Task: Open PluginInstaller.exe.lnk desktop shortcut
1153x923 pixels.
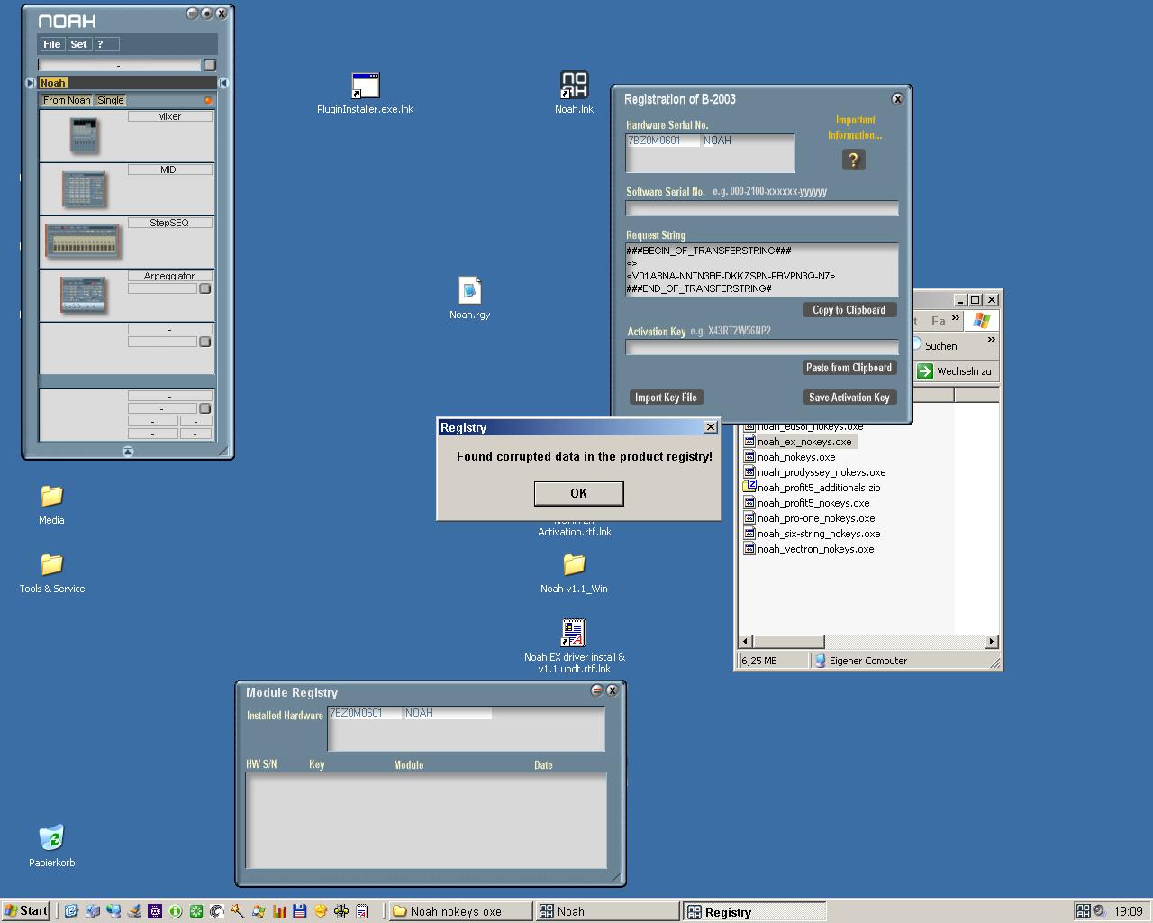Action: 365,94
